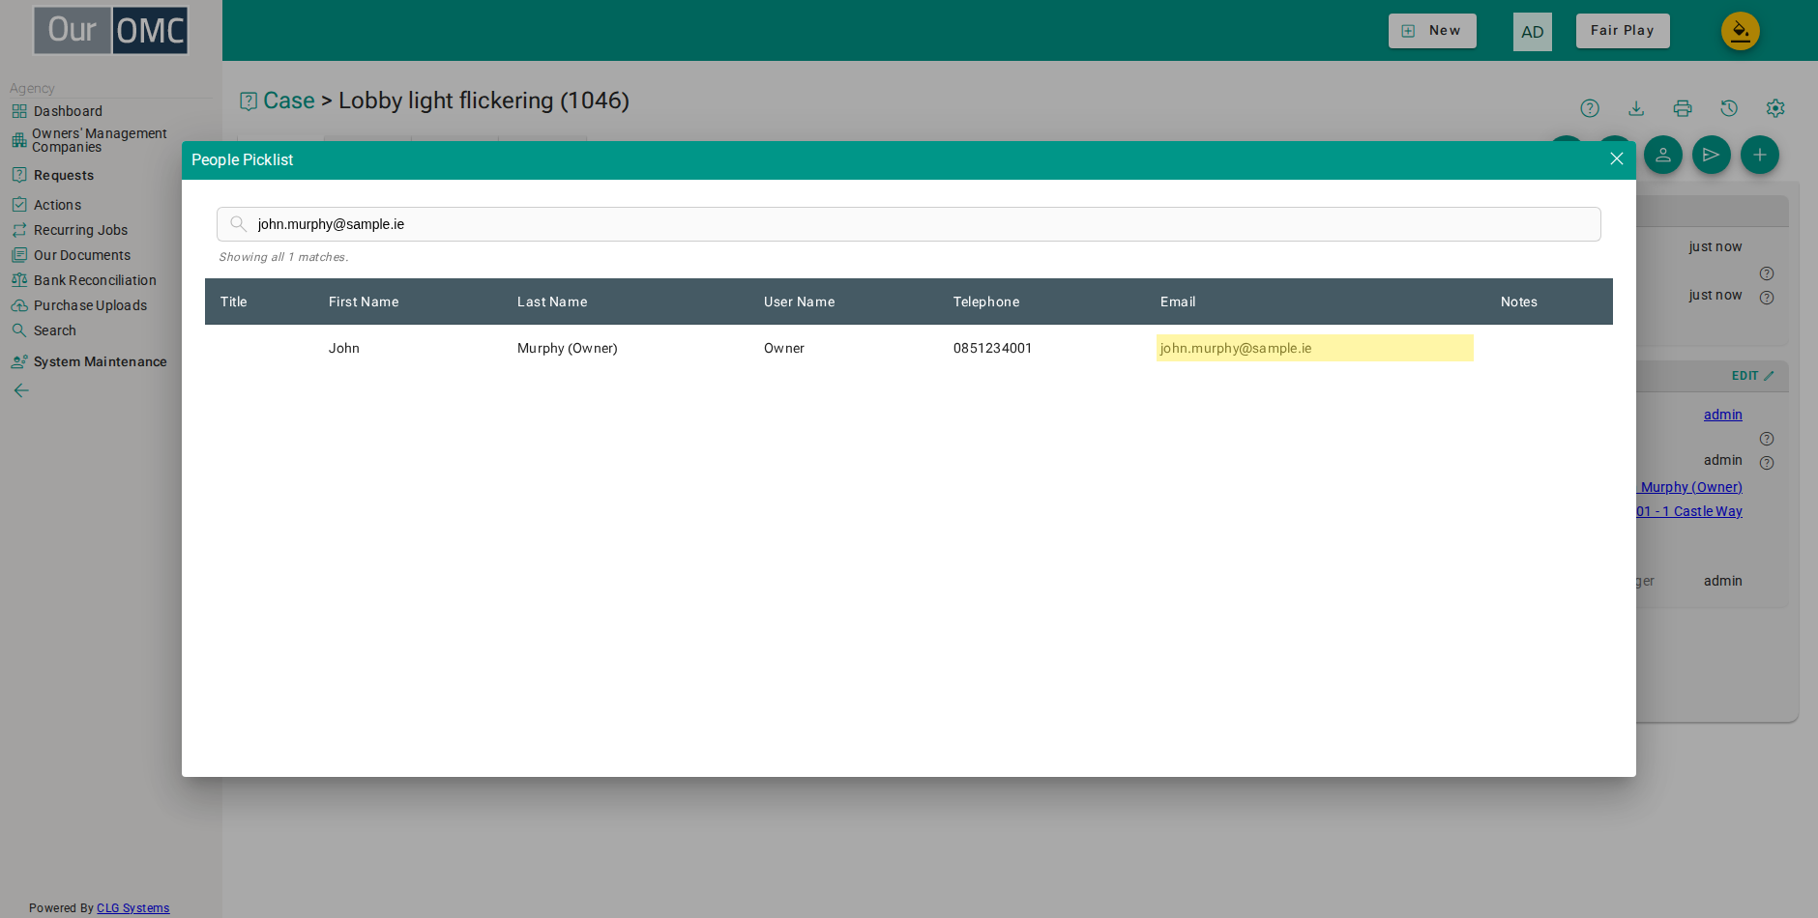Click the Telephone column header
This screenshot has height=918, width=1818.
[x=986, y=301]
